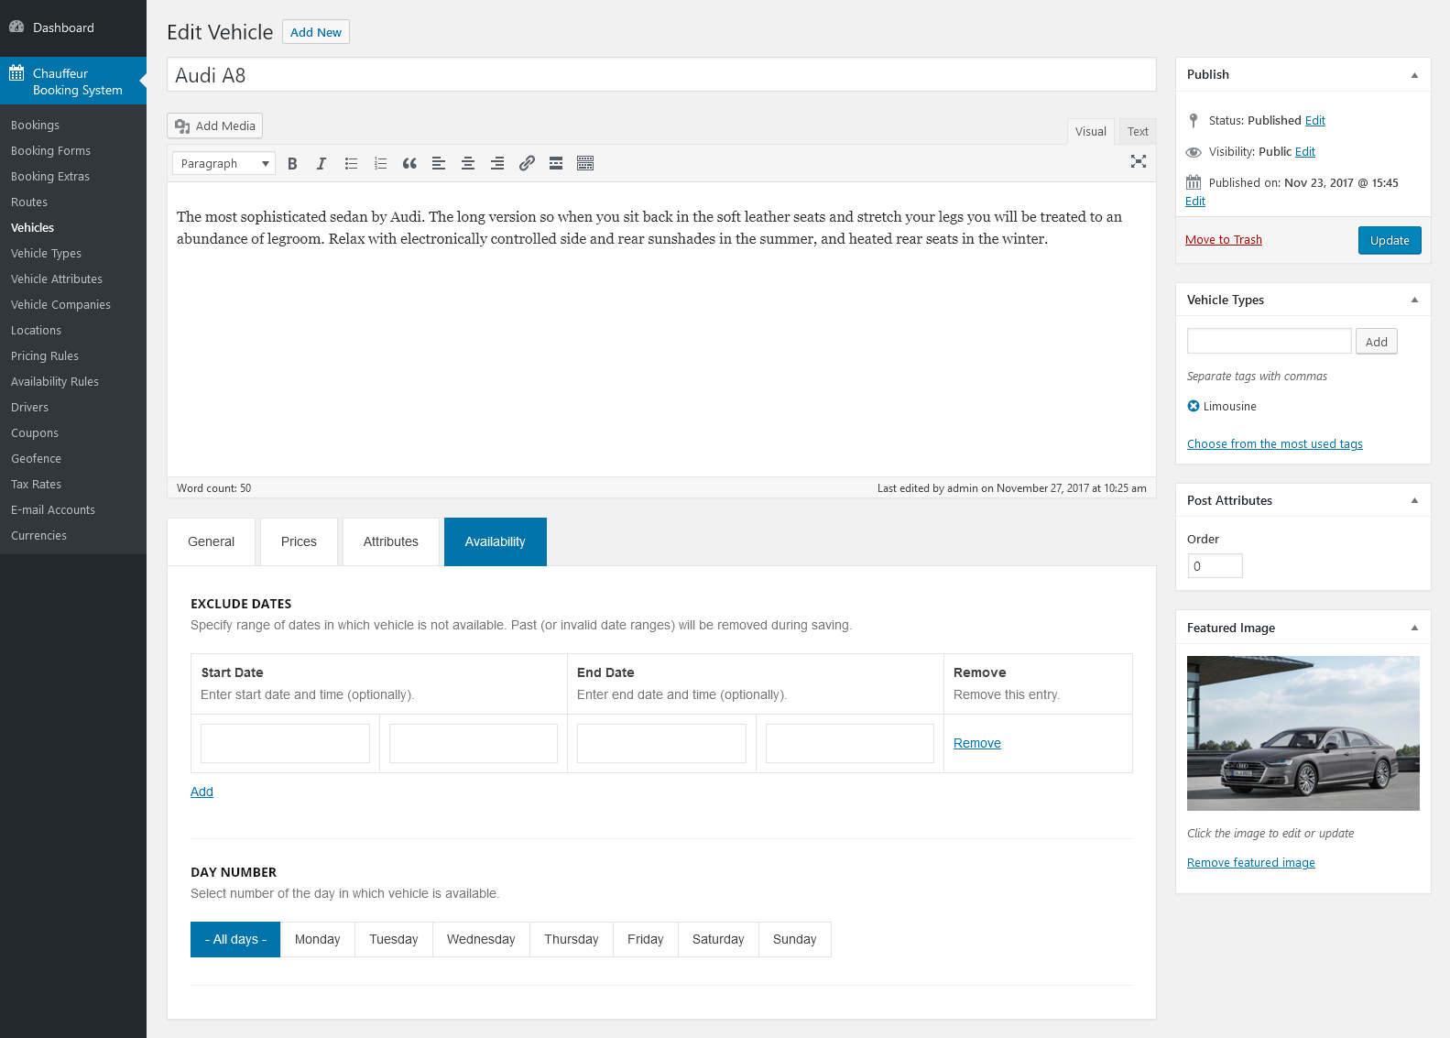Switch to the Prices tab
Image resolution: width=1450 pixels, height=1038 pixels.
[299, 542]
